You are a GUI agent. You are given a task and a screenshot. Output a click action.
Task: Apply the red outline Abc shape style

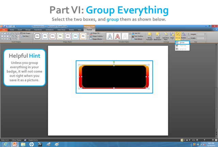pyautogui.click(x=52, y=36)
